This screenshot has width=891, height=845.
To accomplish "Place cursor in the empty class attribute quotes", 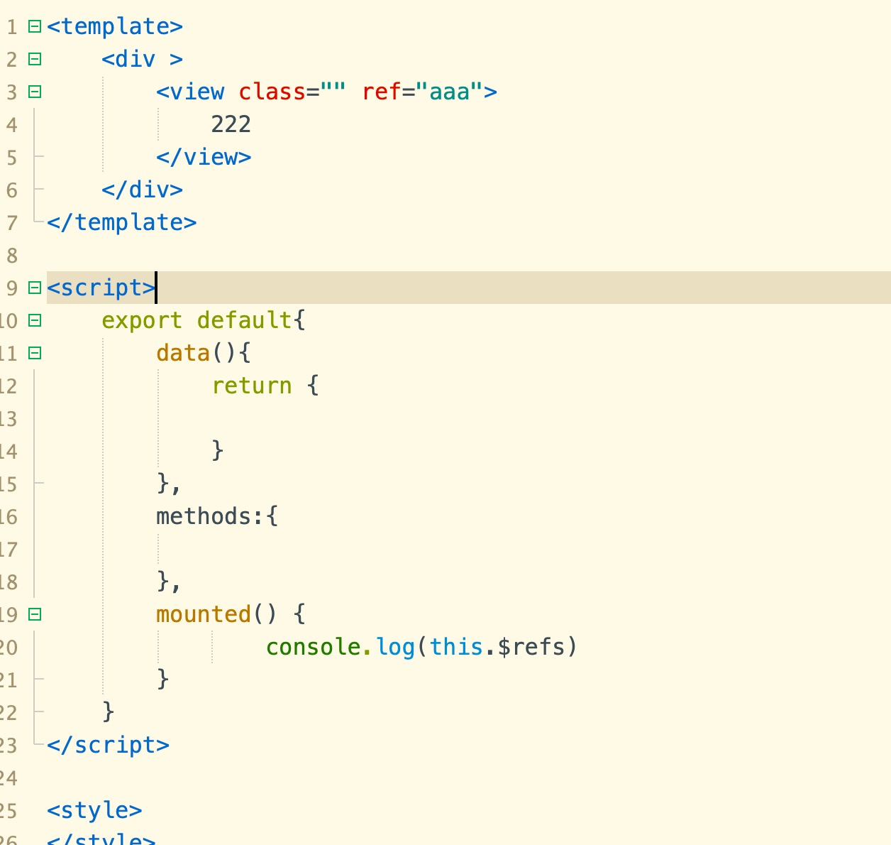I will [333, 92].
